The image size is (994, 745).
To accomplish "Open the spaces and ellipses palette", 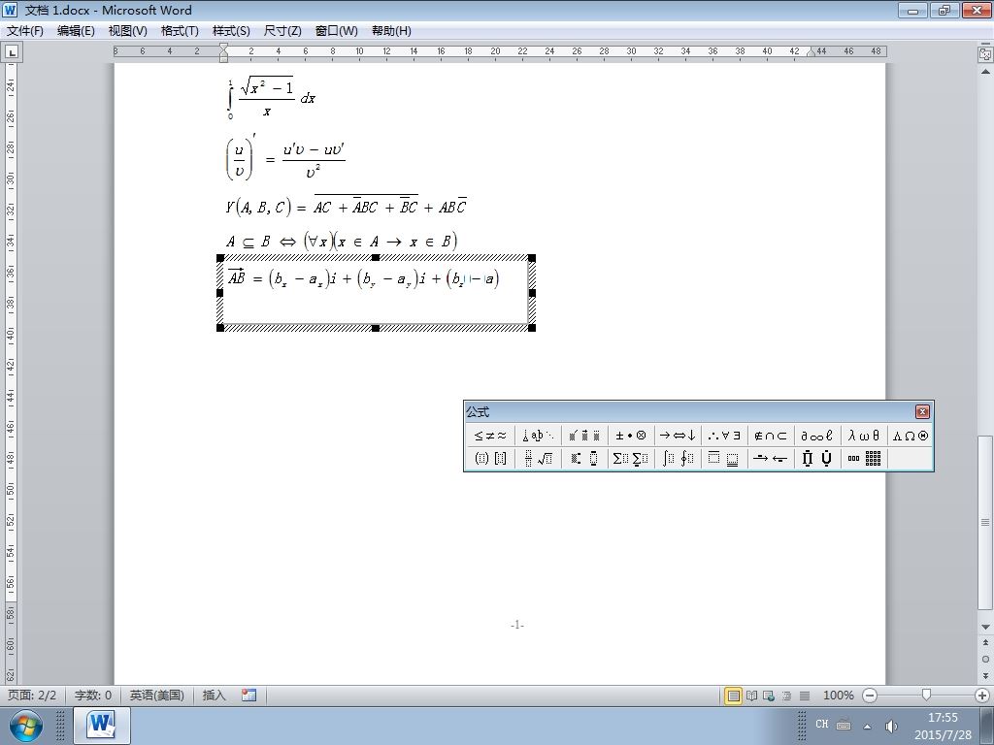I will pos(538,436).
